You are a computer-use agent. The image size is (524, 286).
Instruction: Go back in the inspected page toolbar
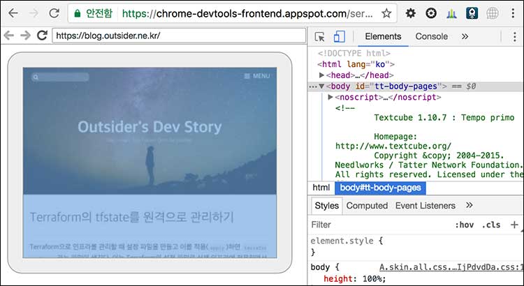point(8,35)
